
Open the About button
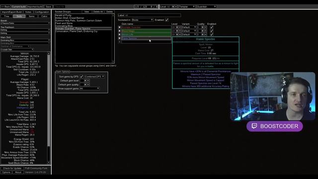(18, 173)
